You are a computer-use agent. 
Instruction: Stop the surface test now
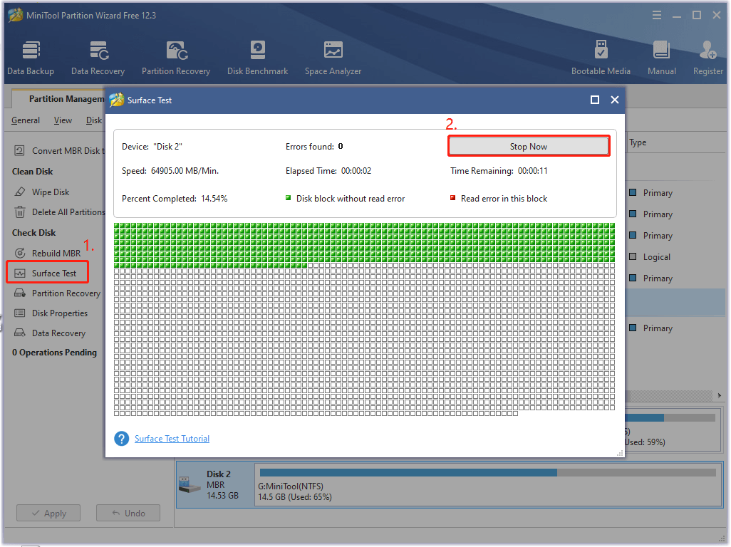click(529, 146)
